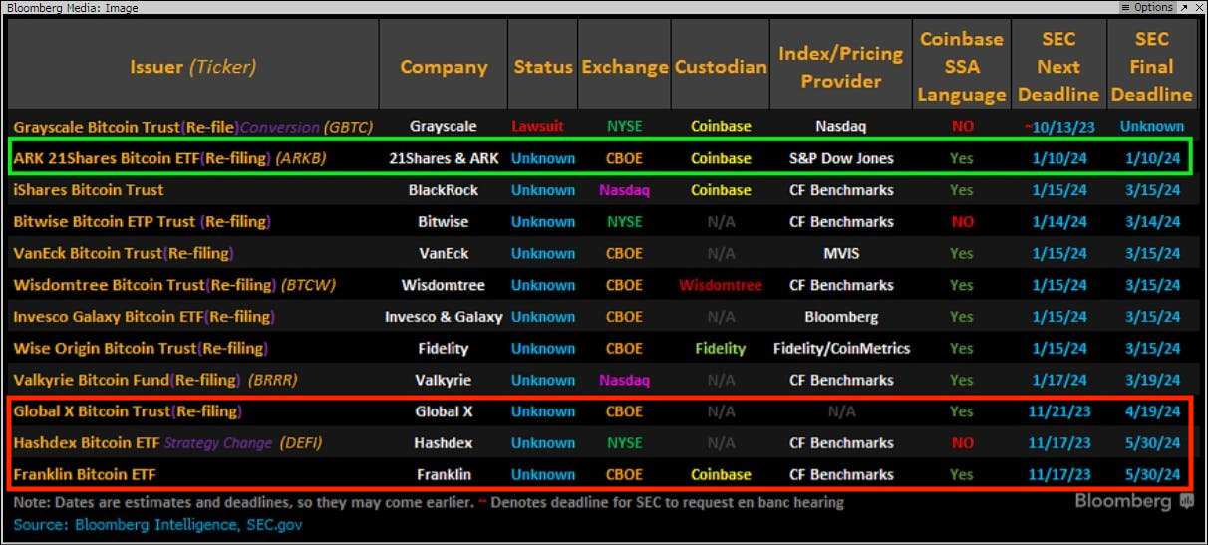Select the Wise Origin Bitcoin Trust issuer
The width and height of the screenshot is (1208, 545).
(x=141, y=349)
